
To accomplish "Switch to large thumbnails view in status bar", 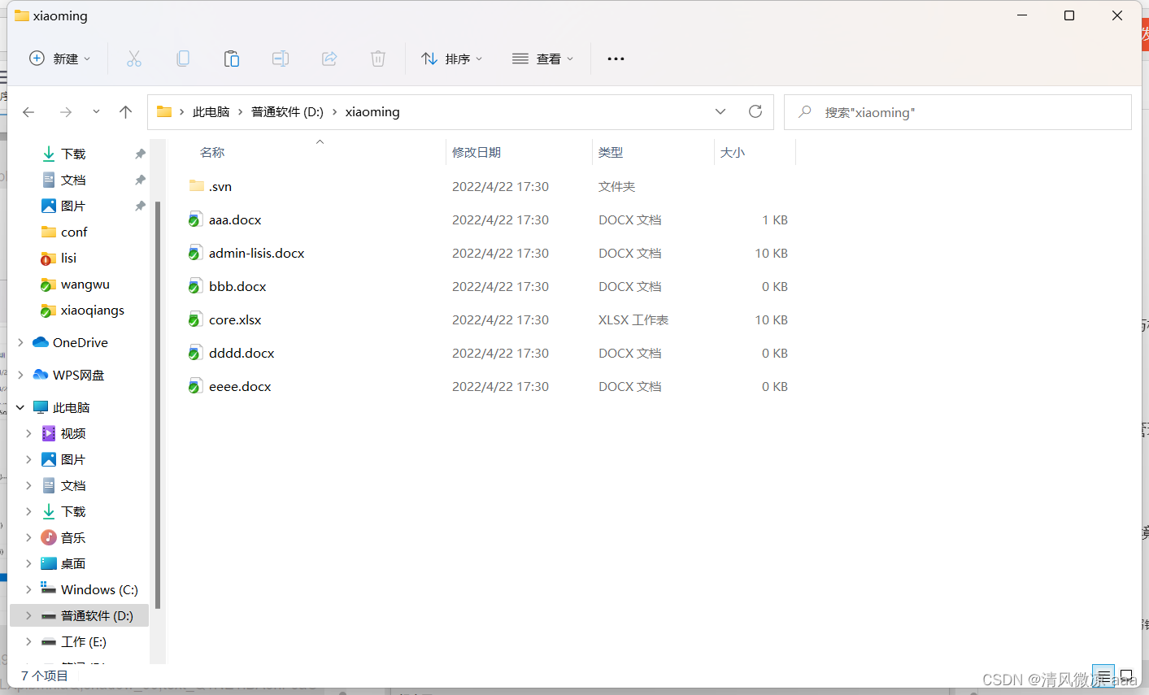I will click(1126, 675).
